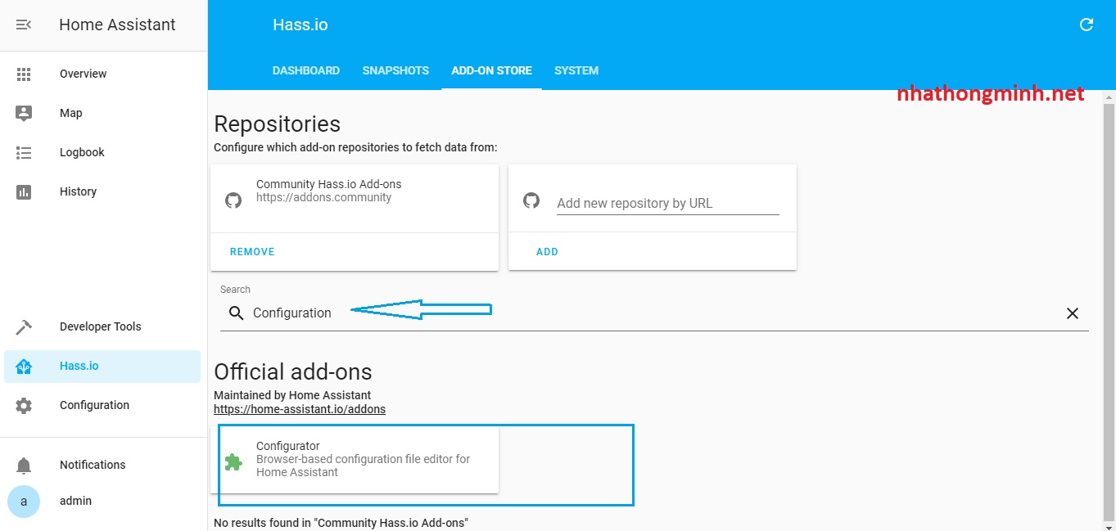This screenshot has width=1116, height=531.
Task: Click the Repositories heading
Action: click(278, 124)
